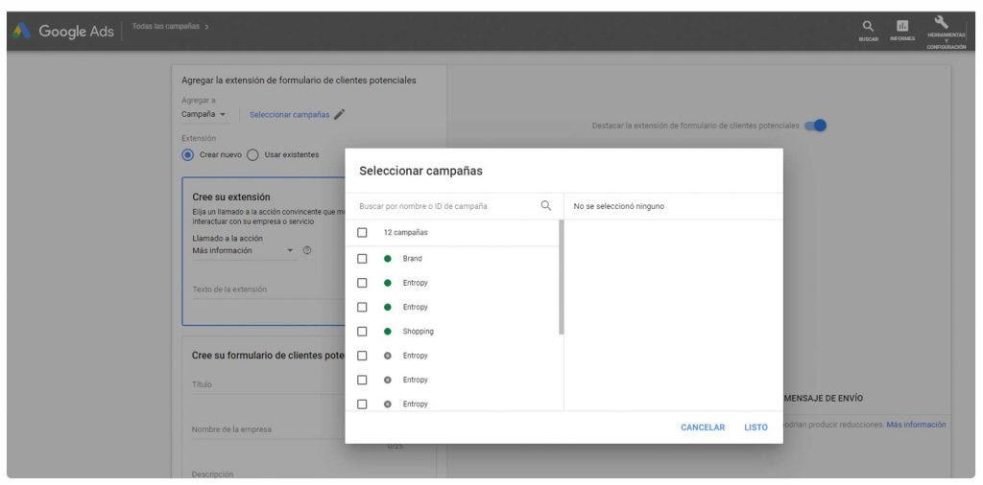Click the green status dot of Shopping
The image size is (983, 485).
pyautogui.click(x=388, y=331)
